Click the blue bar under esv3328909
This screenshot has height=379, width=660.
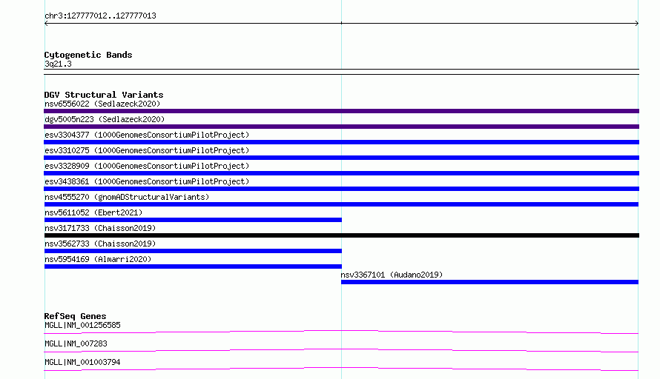click(341, 173)
